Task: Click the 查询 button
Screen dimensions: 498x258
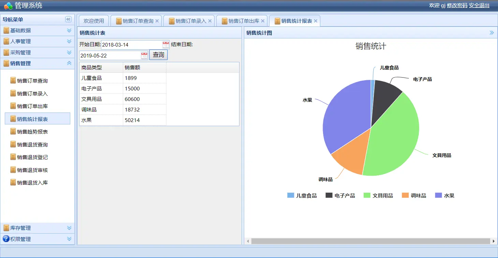Action: (x=158, y=55)
